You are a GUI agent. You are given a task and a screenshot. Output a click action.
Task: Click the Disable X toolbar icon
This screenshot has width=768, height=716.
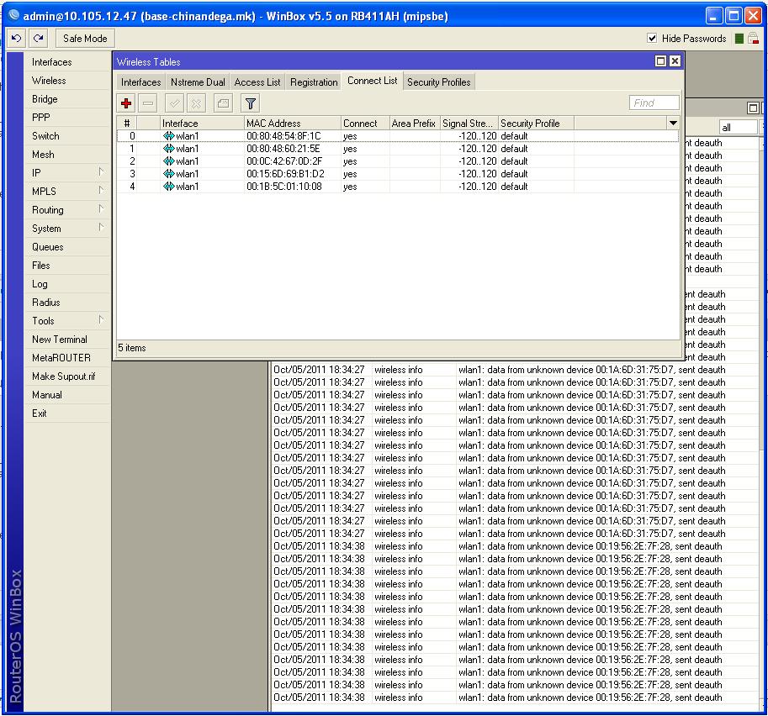click(x=196, y=103)
